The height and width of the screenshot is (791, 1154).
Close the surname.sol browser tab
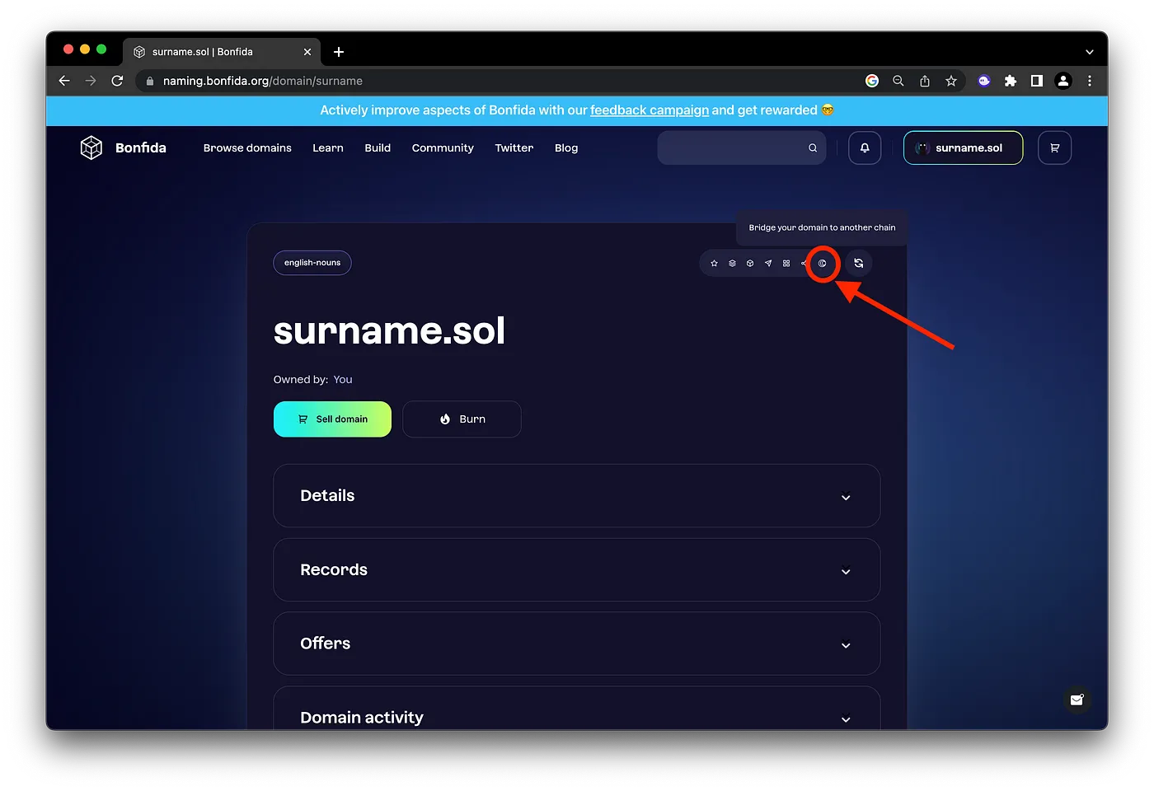pyautogui.click(x=307, y=52)
